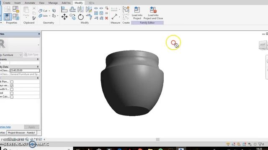
Task: Close the Properties palette
Action: pos(39,34)
